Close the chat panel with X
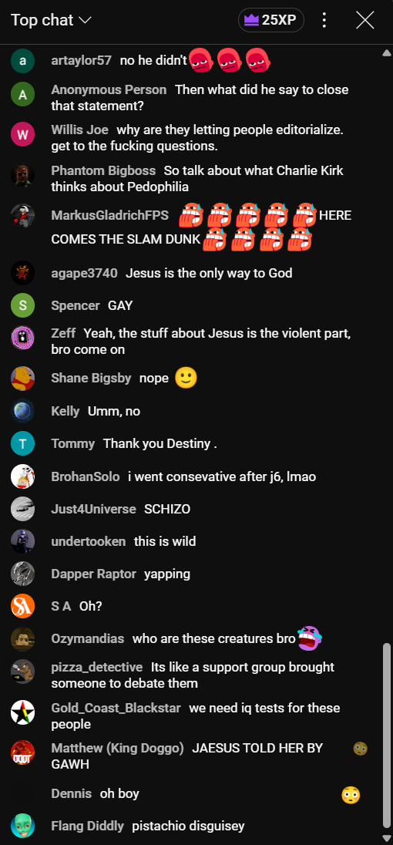The width and height of the screenshot is (393, 845). click(365, 21)
